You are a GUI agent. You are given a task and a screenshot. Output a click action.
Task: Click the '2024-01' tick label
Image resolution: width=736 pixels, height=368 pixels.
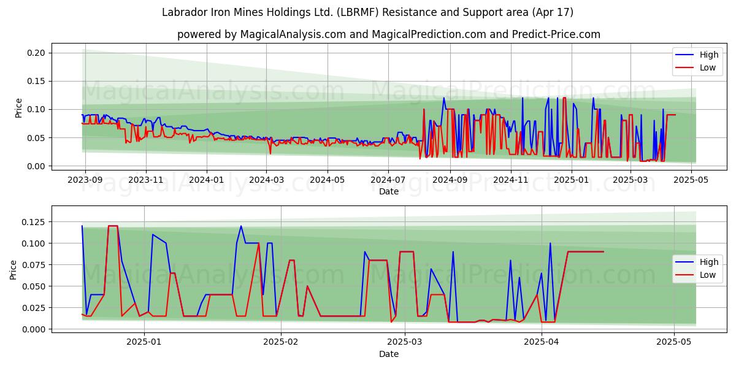207,180
